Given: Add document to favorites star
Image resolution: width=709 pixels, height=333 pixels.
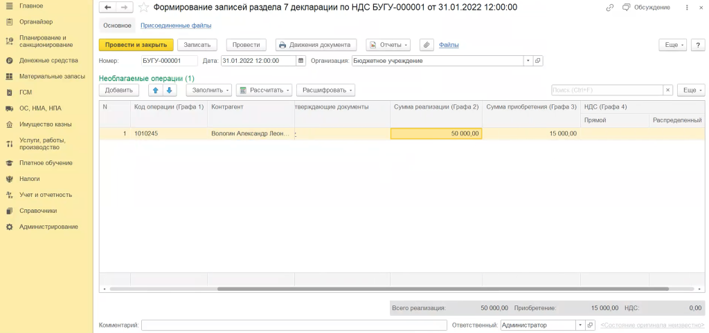Looking at the screenshot, I should click(x=143, y=7).
